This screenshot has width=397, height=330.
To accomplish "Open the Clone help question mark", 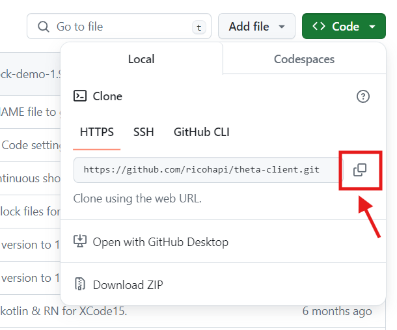I will (x=363, y=96).
